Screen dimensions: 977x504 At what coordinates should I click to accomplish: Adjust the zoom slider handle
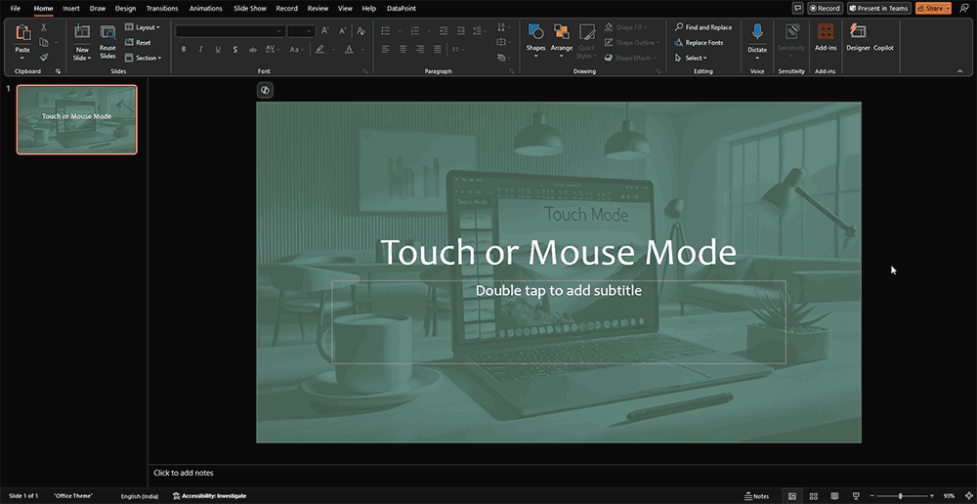coord(901,496)
